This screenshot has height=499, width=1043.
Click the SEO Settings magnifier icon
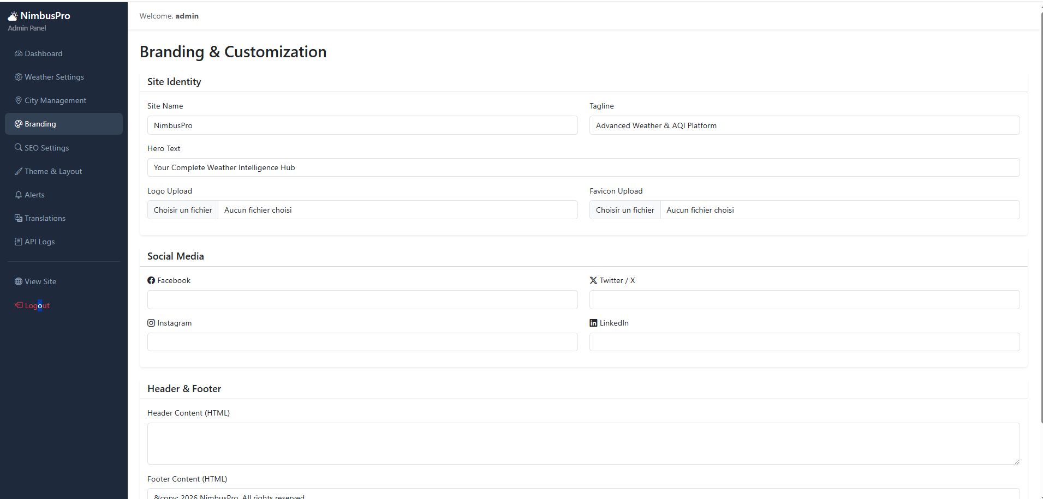click(x=19, y=148)
